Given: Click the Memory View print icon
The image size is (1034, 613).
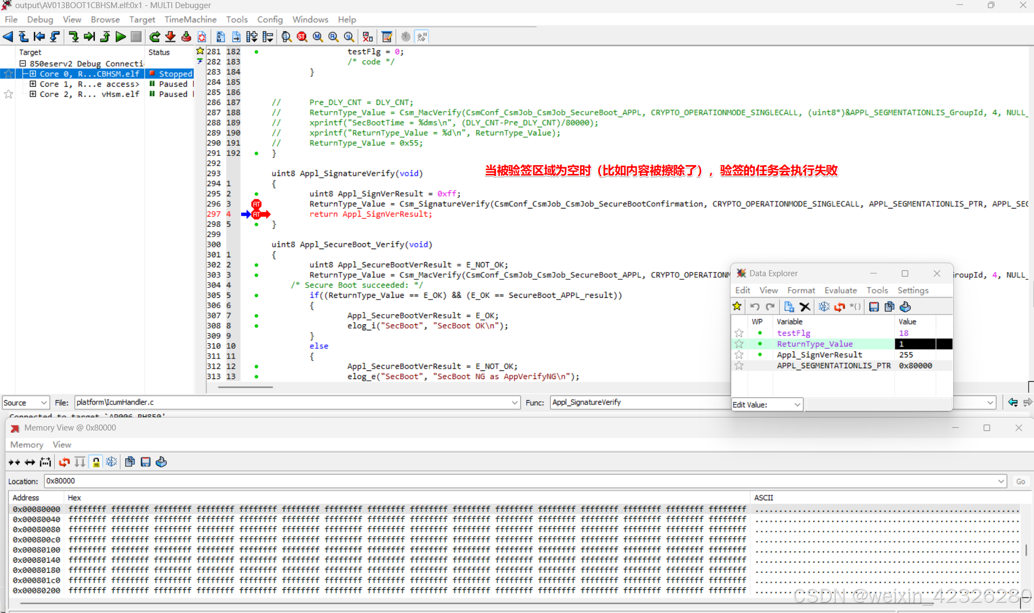Looking at the screenshot, I should click(161, 462).
